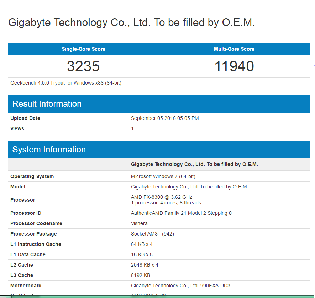The width and height of the screenshot is (315, 298).
Task: Click the Processor ID label
Action: (26, 213)
